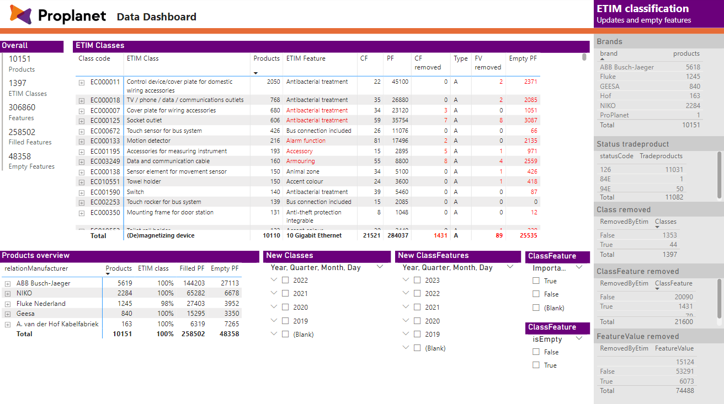Open the isEmpty slicer dropdown arrow
The image size is (724, 404).
(x=579, y=338)
